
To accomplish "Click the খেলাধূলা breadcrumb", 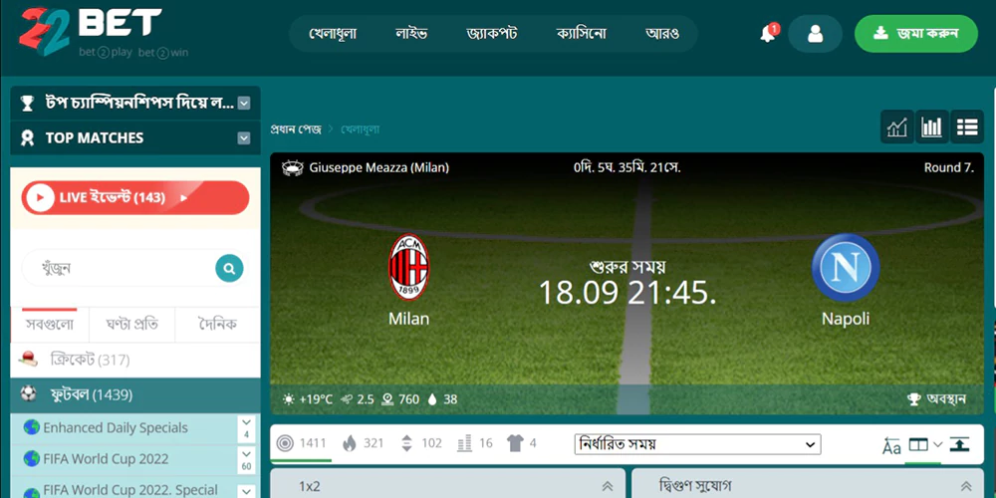I will tap(361, 128).
